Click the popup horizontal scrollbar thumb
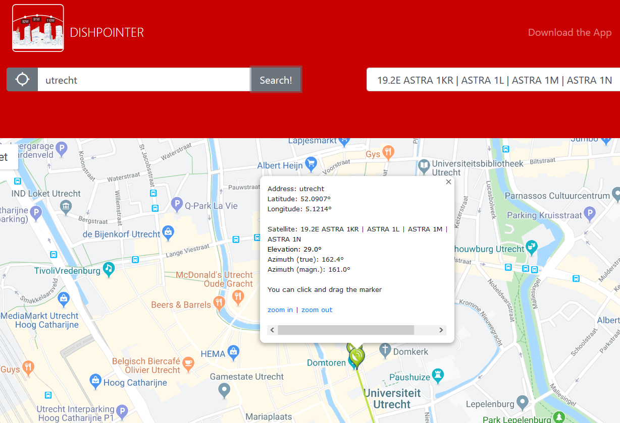Image resolution: width=620 pixels, height=423 pixels. 346,330
